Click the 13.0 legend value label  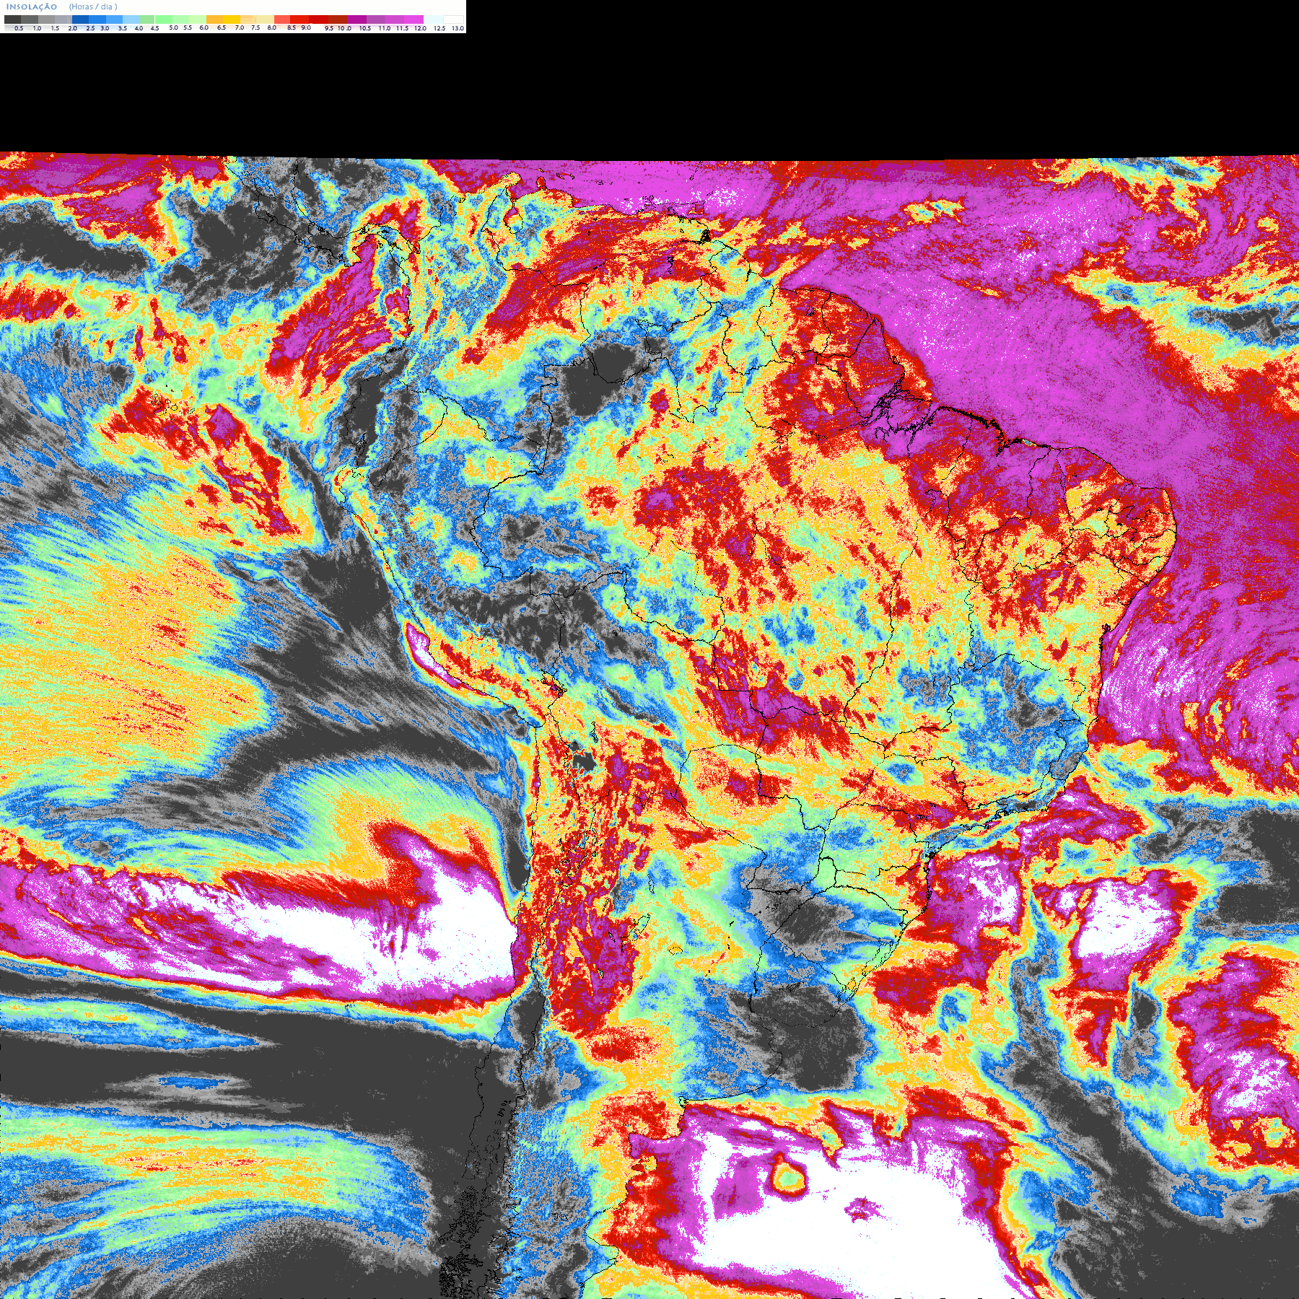click(458, 28)
